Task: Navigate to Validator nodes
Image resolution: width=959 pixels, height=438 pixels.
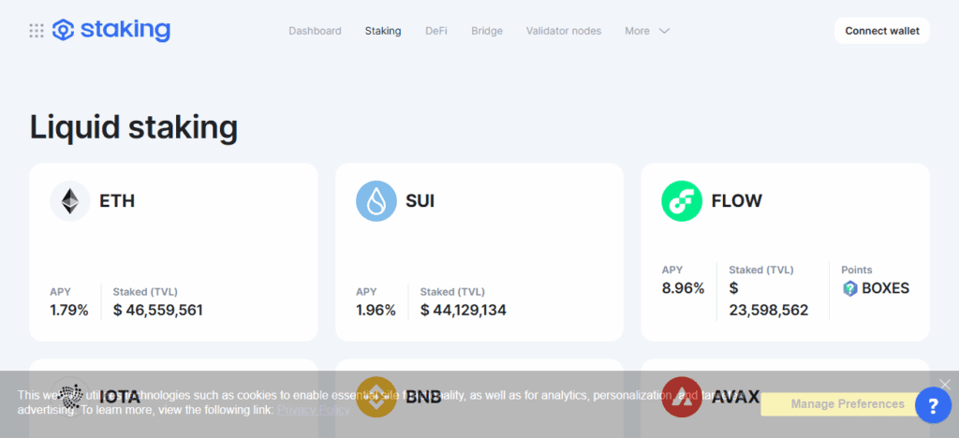Action: coord(564,31)
